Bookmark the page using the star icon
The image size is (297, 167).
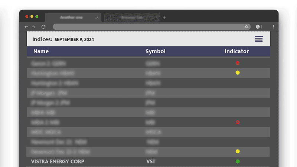coord(247,27)
